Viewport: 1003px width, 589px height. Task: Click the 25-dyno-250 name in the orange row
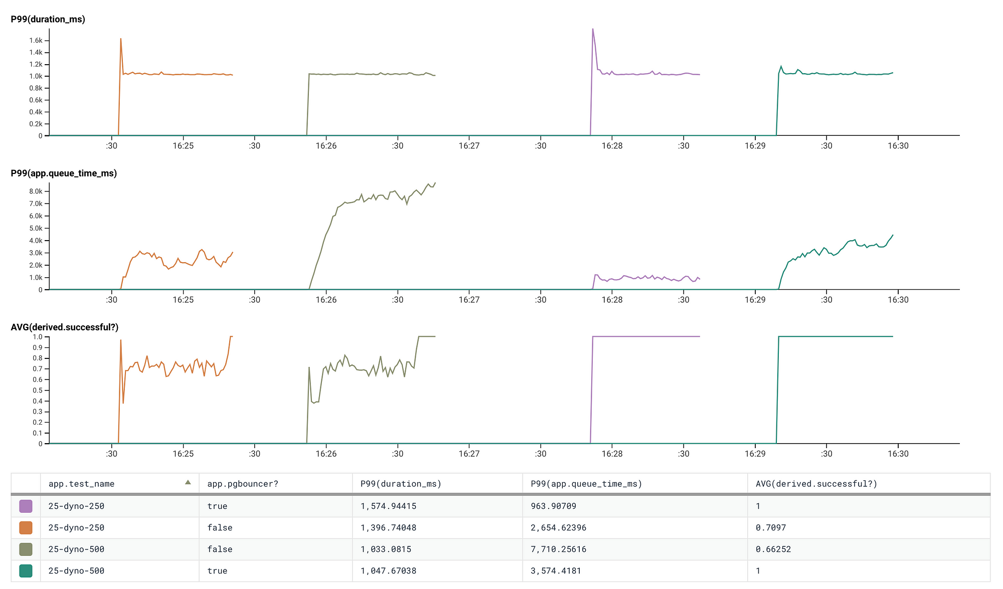click(76, 528)
